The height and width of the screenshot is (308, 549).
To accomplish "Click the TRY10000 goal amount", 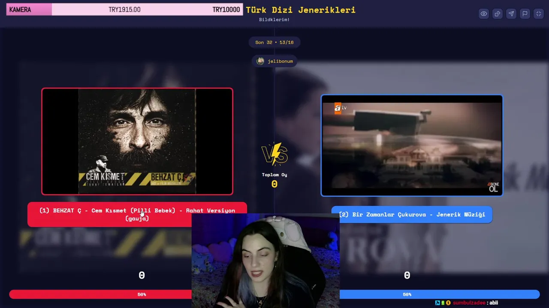I will point(226,9).
